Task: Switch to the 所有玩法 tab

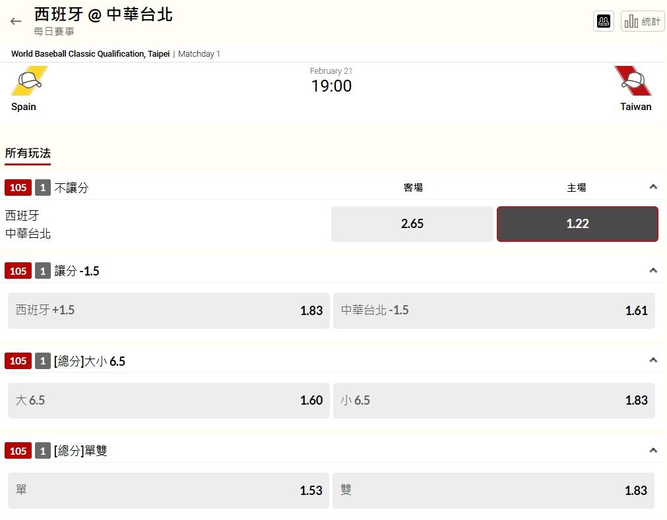Action: point(28,154)
